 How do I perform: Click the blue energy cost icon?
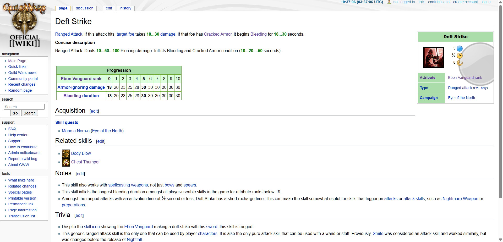tap(460, 48)
